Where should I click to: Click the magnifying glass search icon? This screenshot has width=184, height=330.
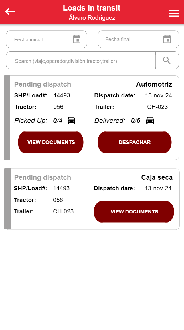coord(167,60)
